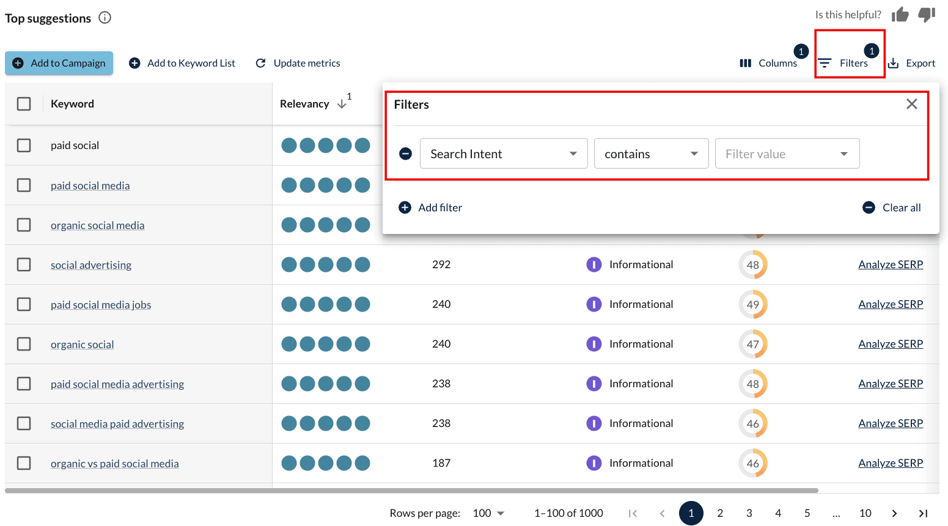
Task: Click Add to Campaign button
Action: tap(59, 63)
